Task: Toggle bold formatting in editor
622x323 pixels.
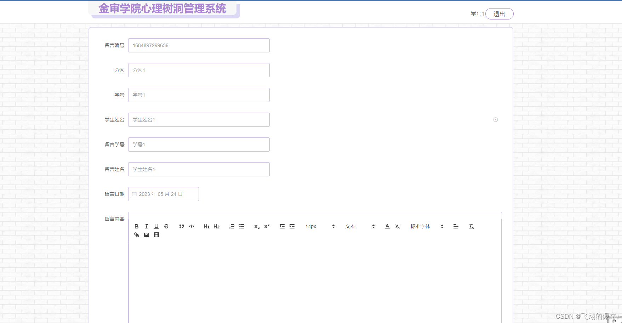Action: pyautogui.click(x=137, y=226)
